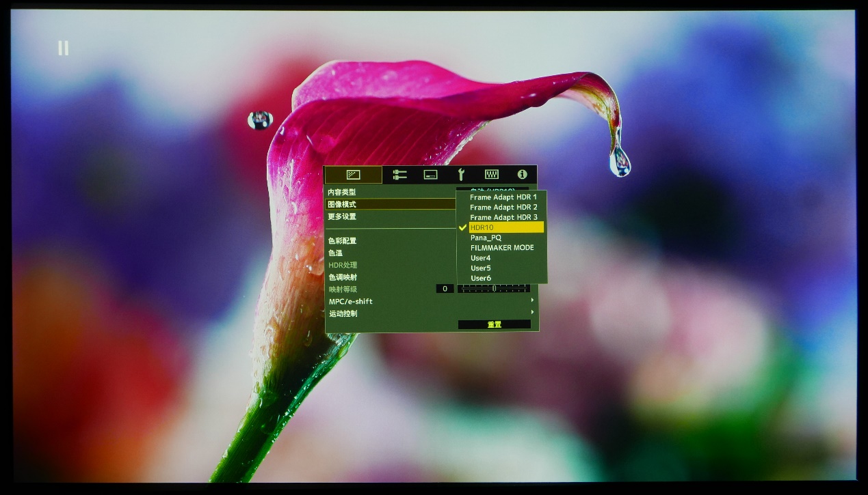Open the Input Signal tab icon
This screenshot has width=868, height=495.
pyautogui.click(x=399, y=175)
